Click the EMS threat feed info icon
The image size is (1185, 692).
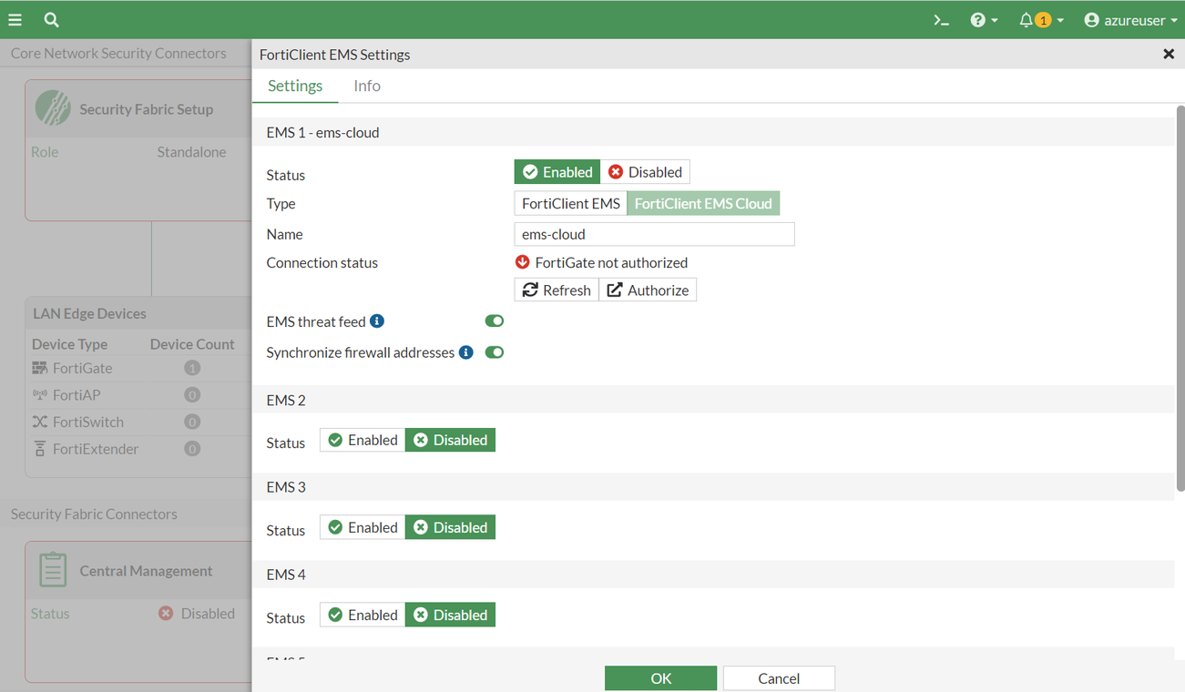[377, 321]
